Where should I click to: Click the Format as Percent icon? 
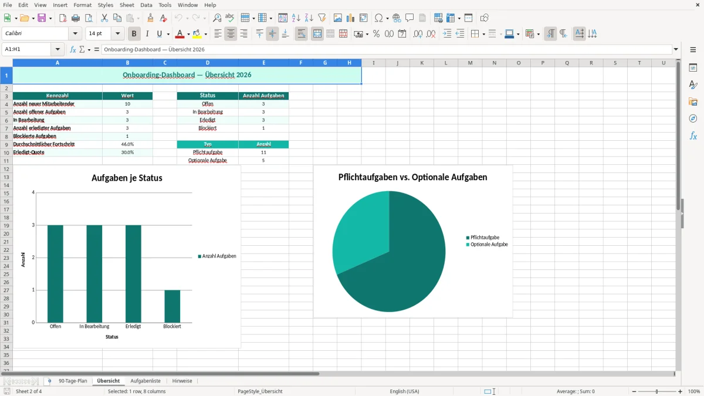tap(376, 34)
